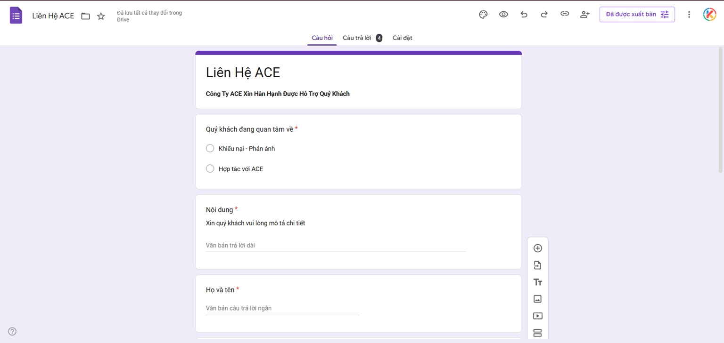Viewport: 724px width, 343px height.
Task: Redo the last action
Action: point(544,15)
